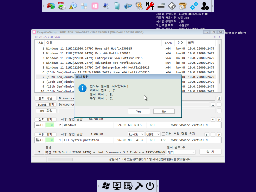Launch the pink Windows logo EasyWinSetup icon
This screenshot has width=256, height=192.
coord(95,6)
